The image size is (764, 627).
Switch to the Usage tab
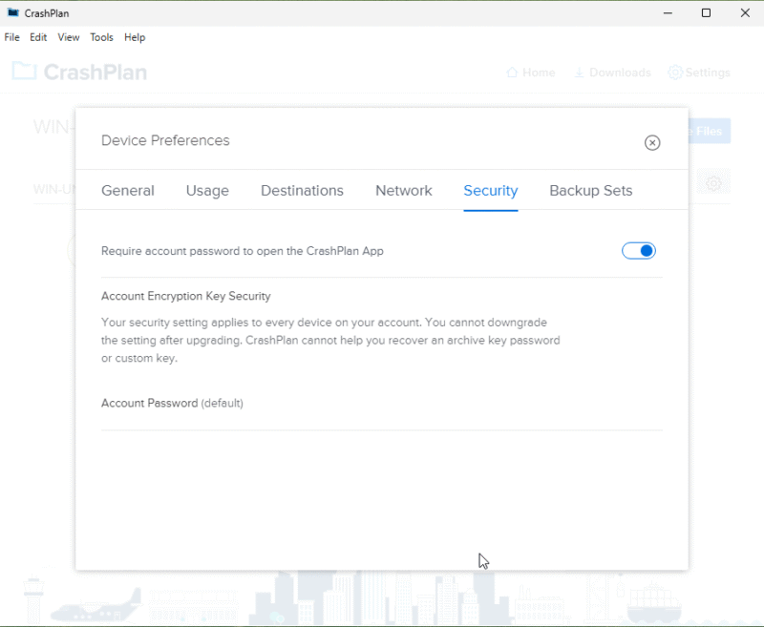(207, 190)
